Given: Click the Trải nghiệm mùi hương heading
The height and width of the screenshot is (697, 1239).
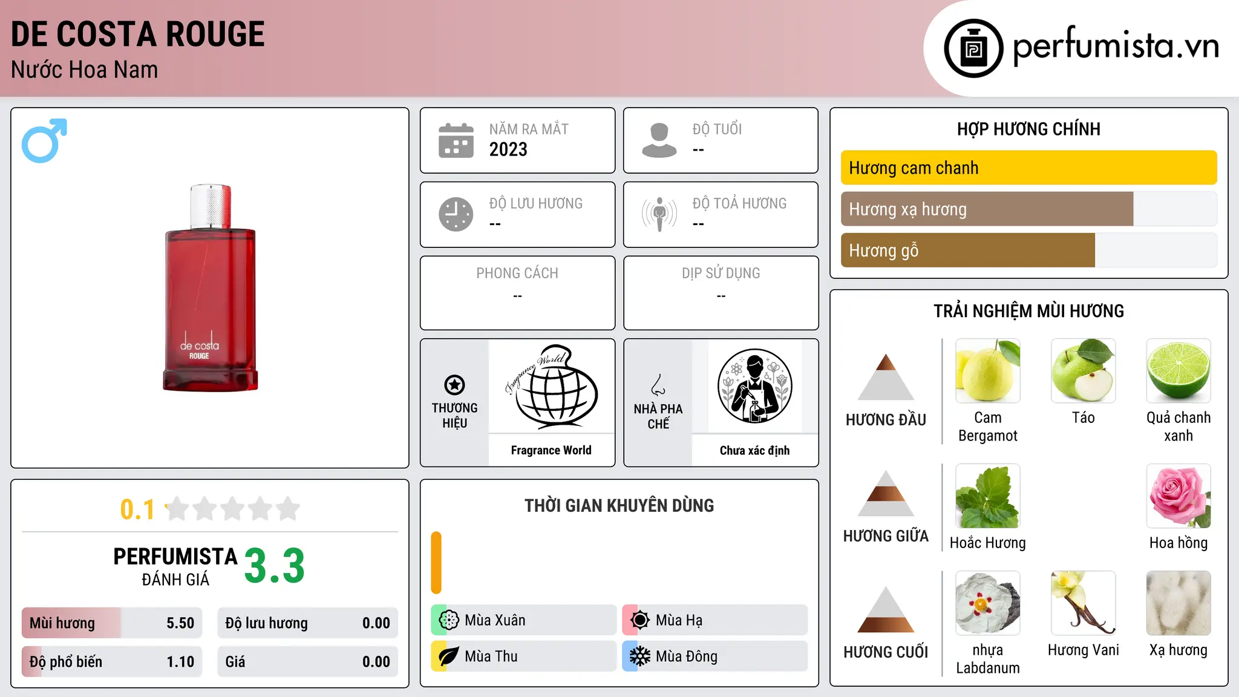Looking at the screenshot, I should (x=1028, y=311).
